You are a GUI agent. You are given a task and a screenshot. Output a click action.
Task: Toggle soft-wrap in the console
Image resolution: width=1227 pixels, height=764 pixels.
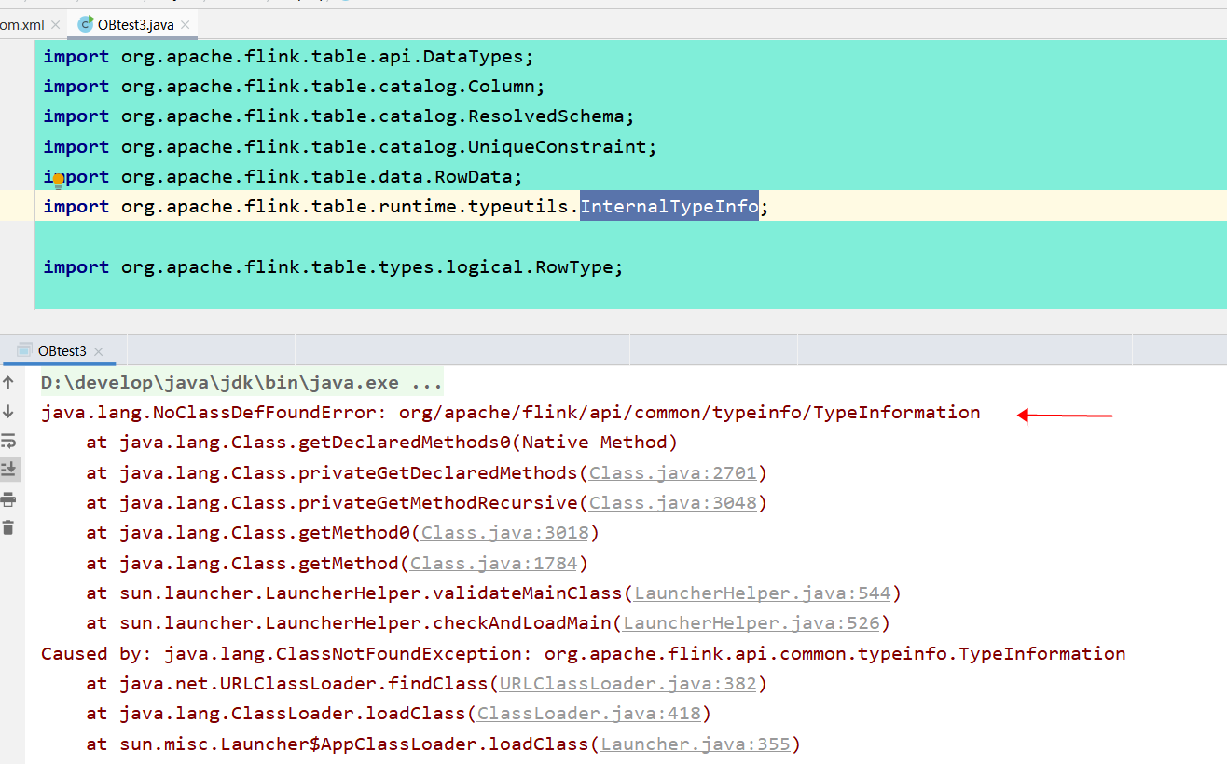[8, 441]
